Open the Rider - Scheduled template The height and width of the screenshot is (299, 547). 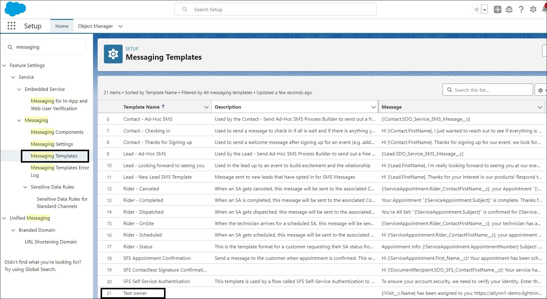pos(143,235)
